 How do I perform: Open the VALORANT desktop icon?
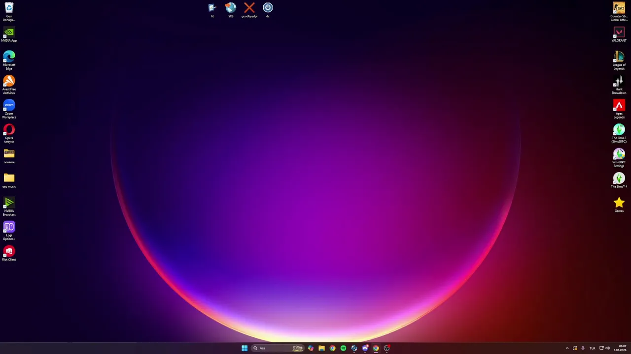pyautogui.click(x=619, y=35)
